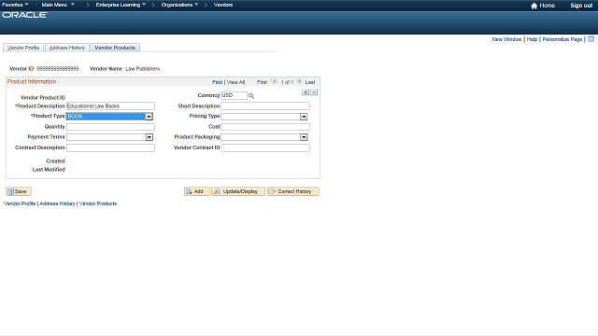Open the Help link
The width and height of the screenshot is (598, 336).
[532, 39]
